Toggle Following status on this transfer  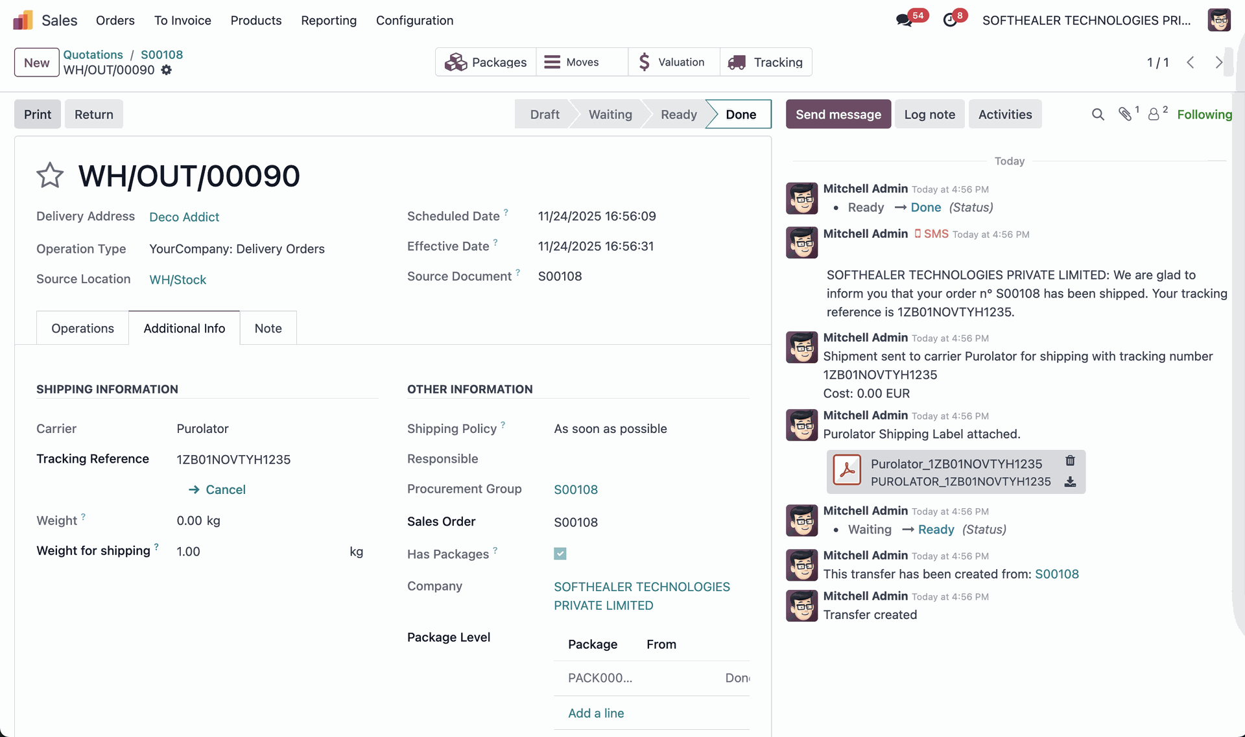(1204, 115)
